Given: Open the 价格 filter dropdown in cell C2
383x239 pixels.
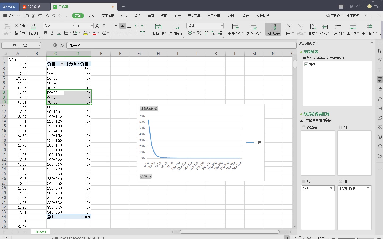Looking at the screenshot, I should (62, 64).
